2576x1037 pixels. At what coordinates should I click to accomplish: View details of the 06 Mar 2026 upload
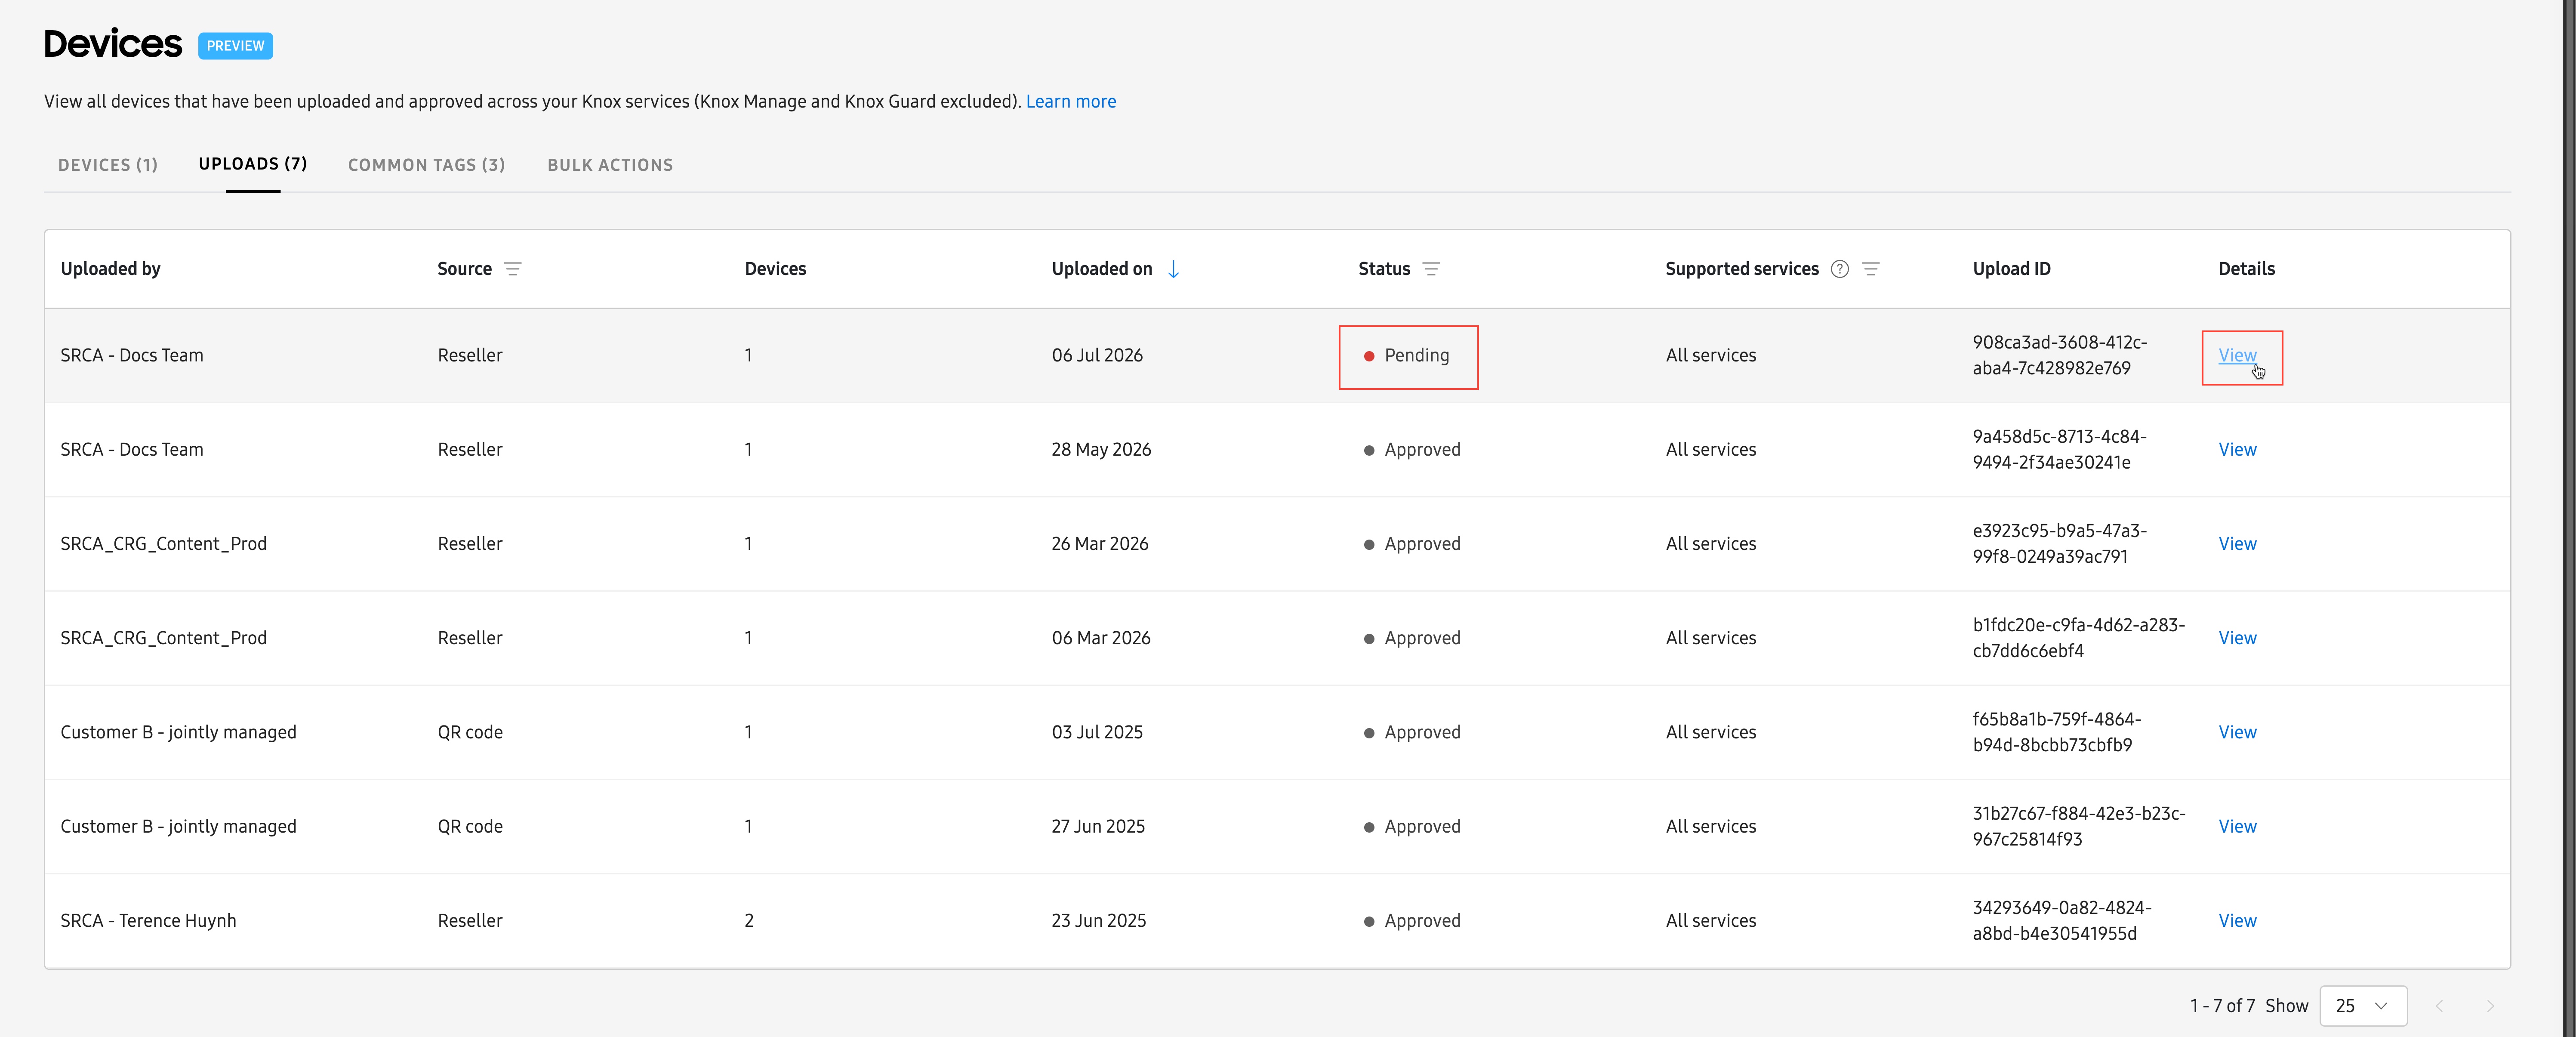pyautogui.click(x=2237, y=638)
